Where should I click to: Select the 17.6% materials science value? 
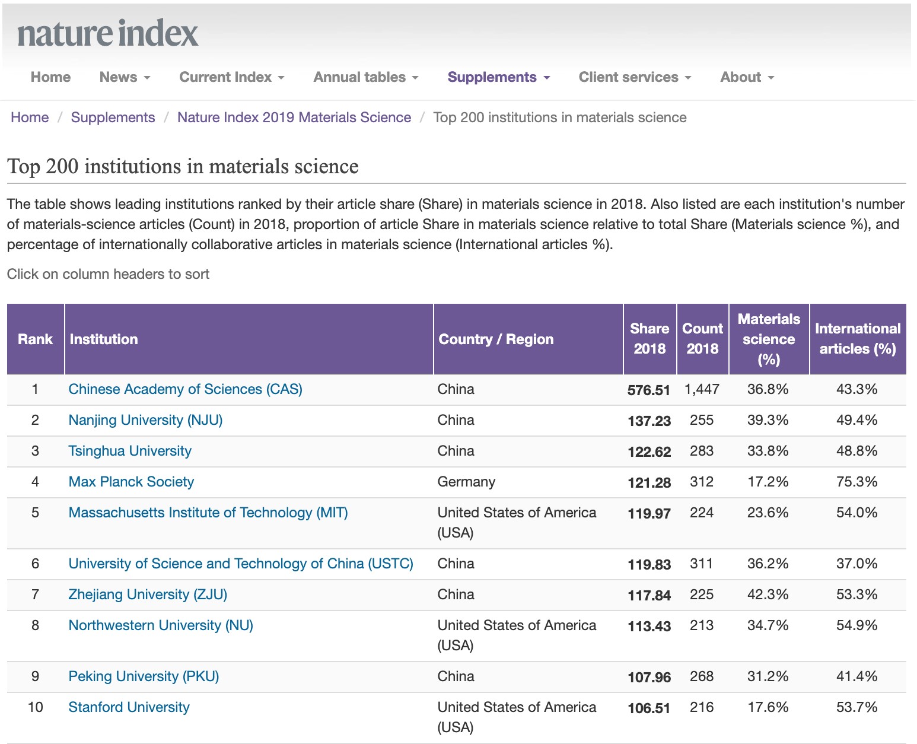(x=768, y=707)
